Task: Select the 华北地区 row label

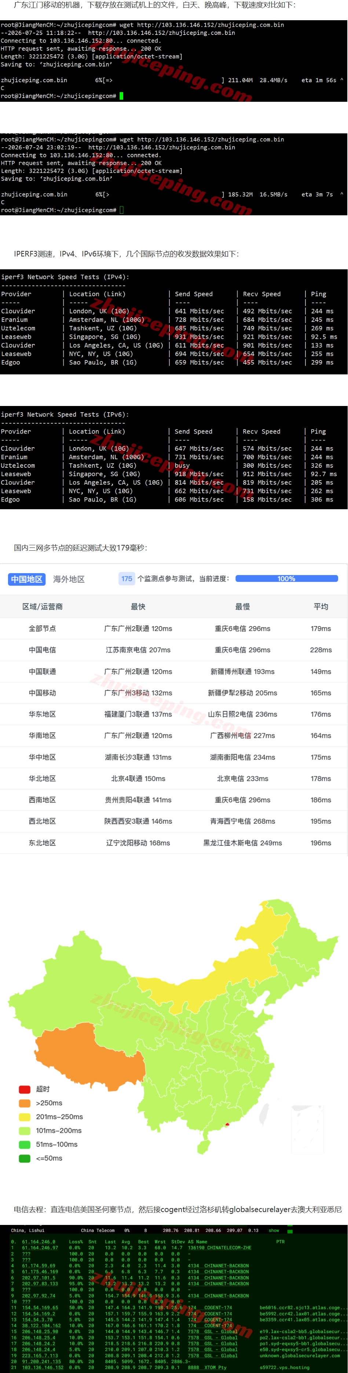Action: tap(43, 779)
